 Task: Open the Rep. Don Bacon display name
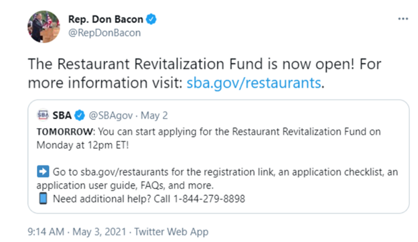pos(106,19)
